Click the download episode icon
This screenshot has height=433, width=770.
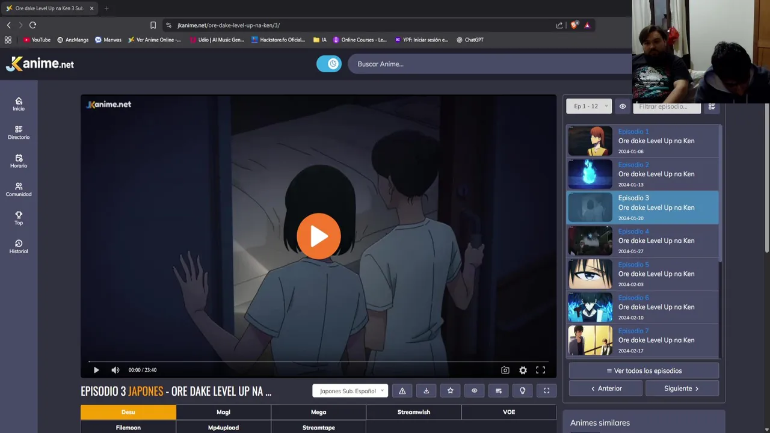(x=427, y=391)
